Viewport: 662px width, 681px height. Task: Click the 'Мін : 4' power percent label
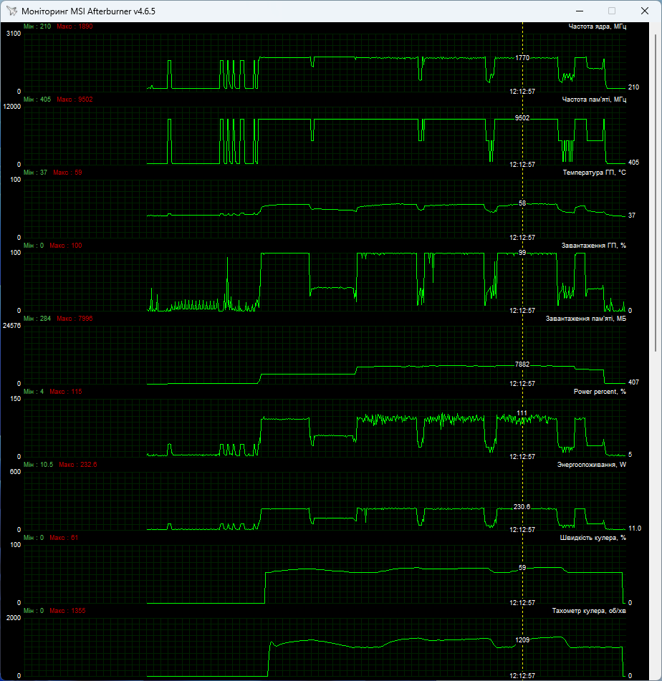(34, 391)
